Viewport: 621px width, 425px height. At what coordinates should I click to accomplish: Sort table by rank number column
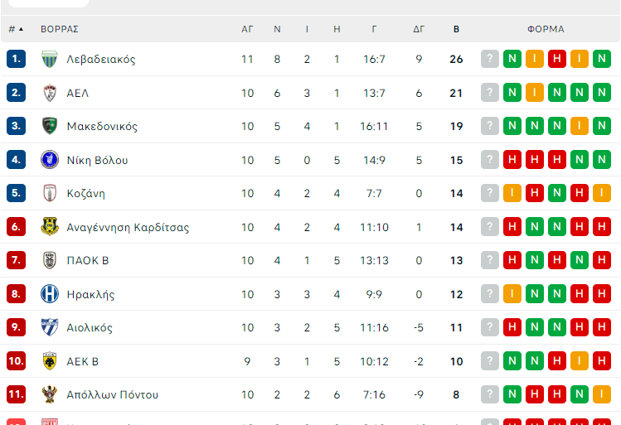(16, 29)
